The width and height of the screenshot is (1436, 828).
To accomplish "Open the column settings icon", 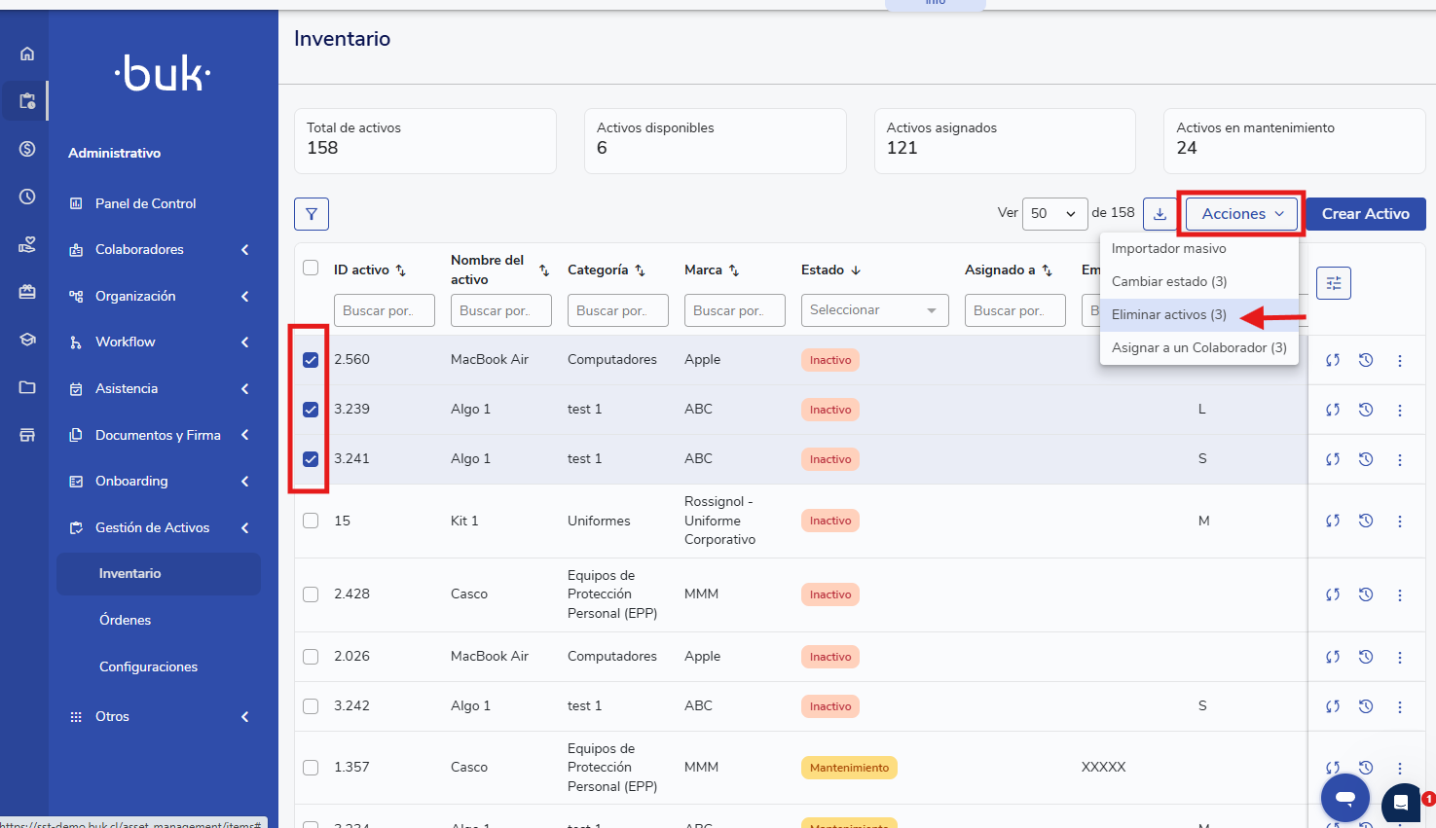I will [1333, 283].
